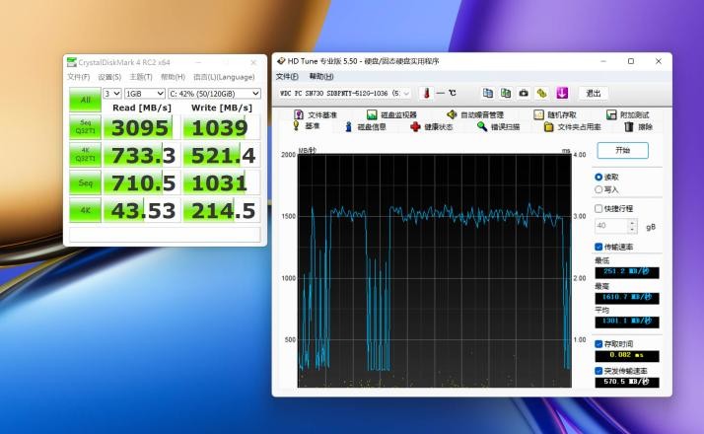The width and height of the screenshot is (704, 434).
Task: Click the short stroke 40 gB input field
Action: [610, 226]
